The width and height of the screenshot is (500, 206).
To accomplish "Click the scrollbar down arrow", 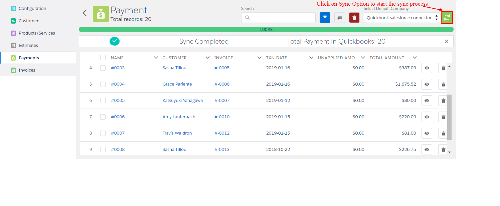I will [449, 152].
